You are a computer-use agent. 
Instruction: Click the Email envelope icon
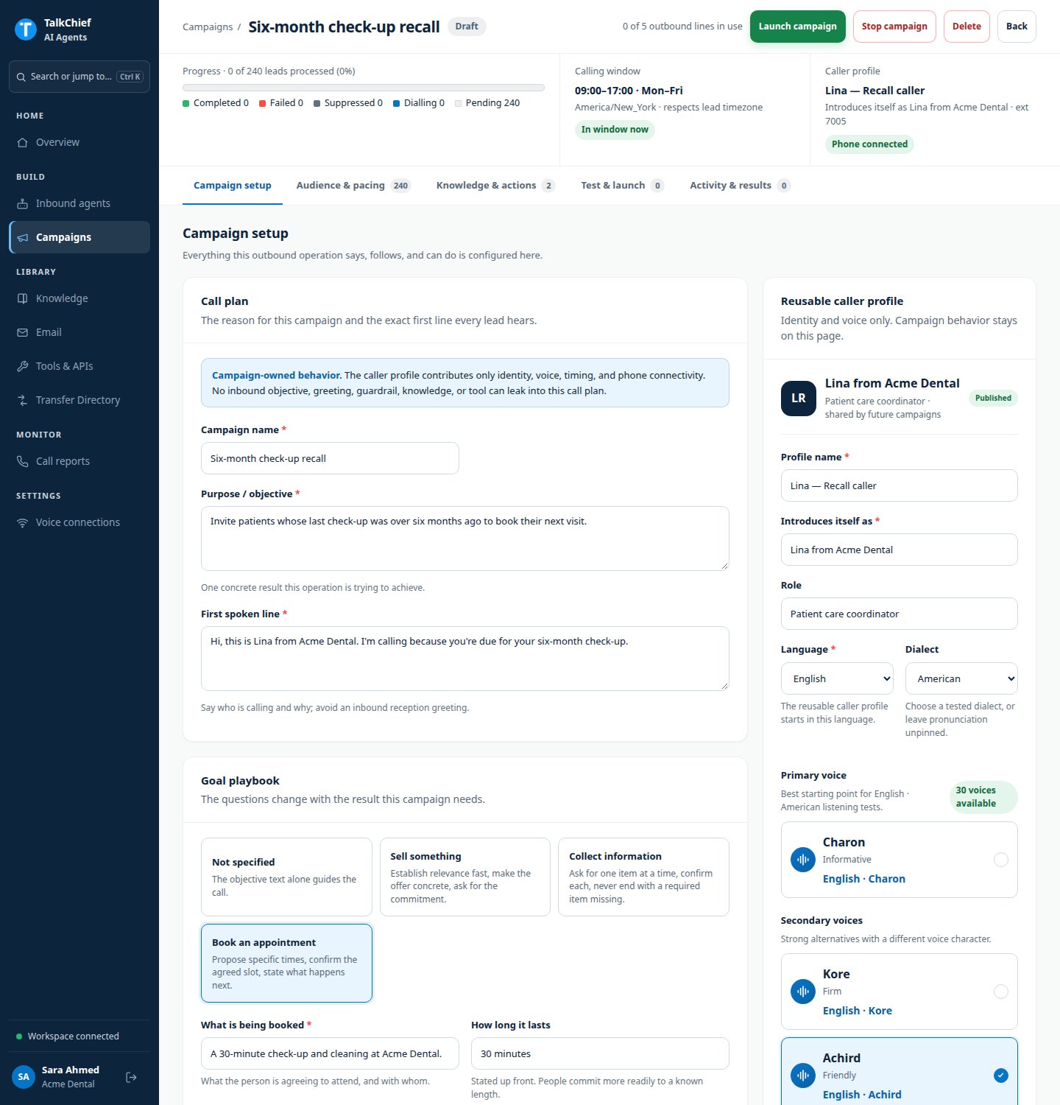click(x=23, y=332)
